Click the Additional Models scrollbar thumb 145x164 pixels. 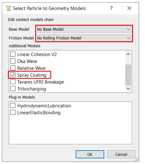(128, 75)
